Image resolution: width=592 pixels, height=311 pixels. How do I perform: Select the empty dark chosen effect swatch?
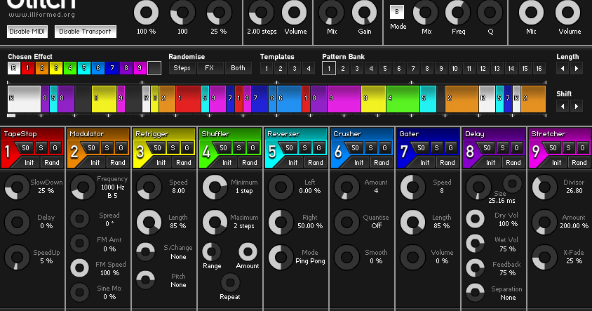point(154,68)
